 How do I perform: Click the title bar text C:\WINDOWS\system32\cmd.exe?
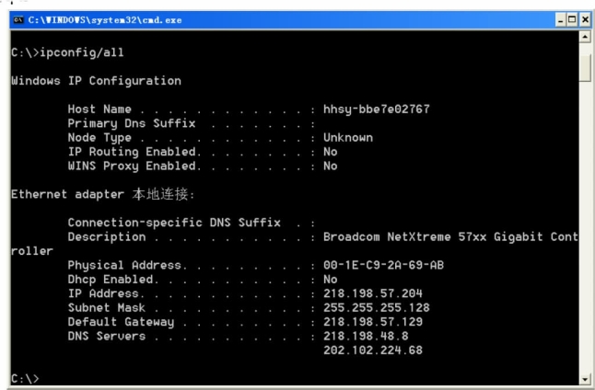pos(105,20)
